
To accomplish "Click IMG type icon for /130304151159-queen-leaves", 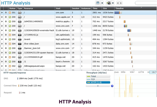I will pyautogui.click(x=20, y=53).
